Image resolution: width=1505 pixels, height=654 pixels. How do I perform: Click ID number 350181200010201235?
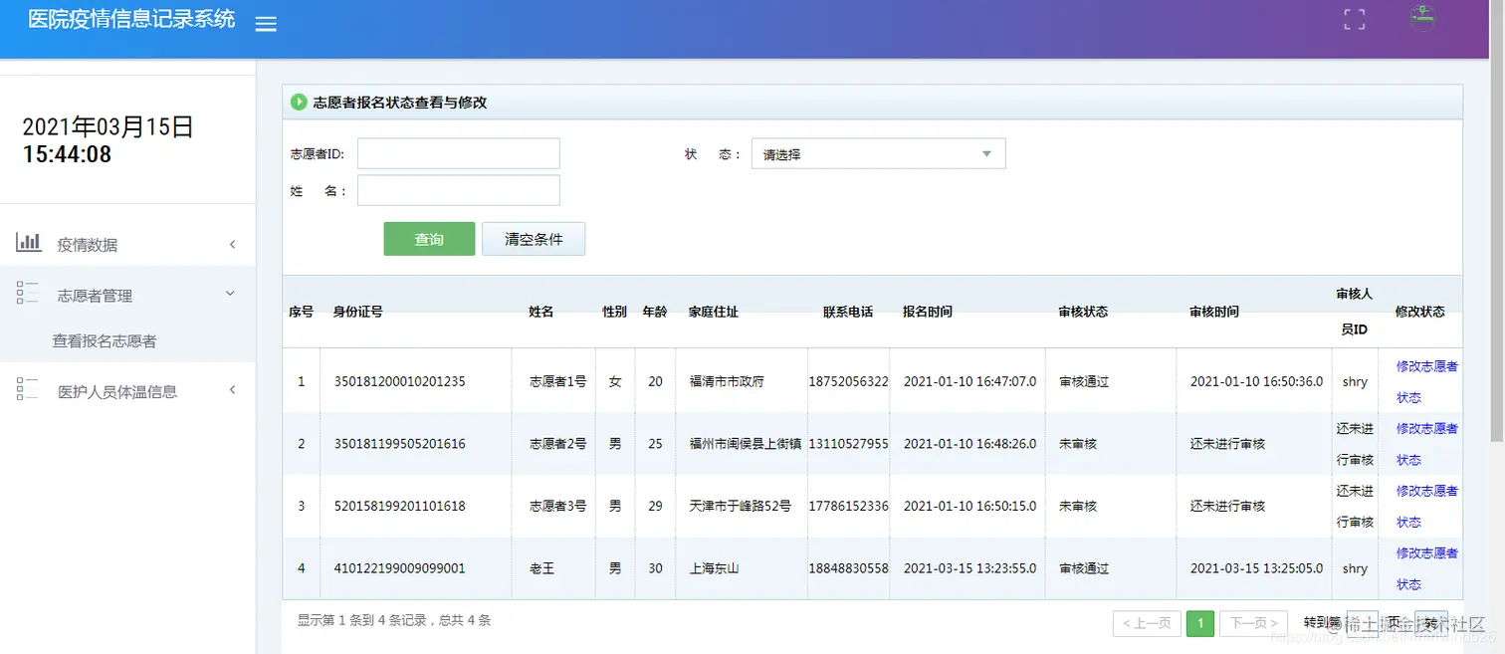[399, 381]
